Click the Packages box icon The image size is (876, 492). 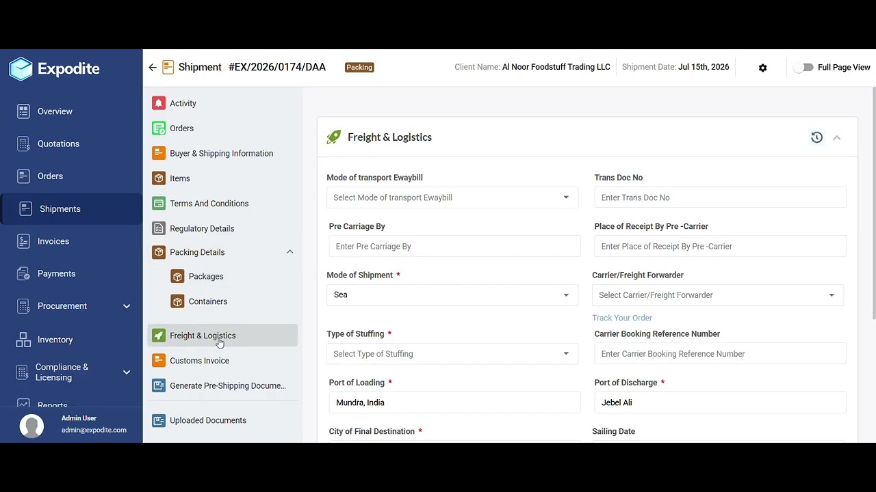178,277
